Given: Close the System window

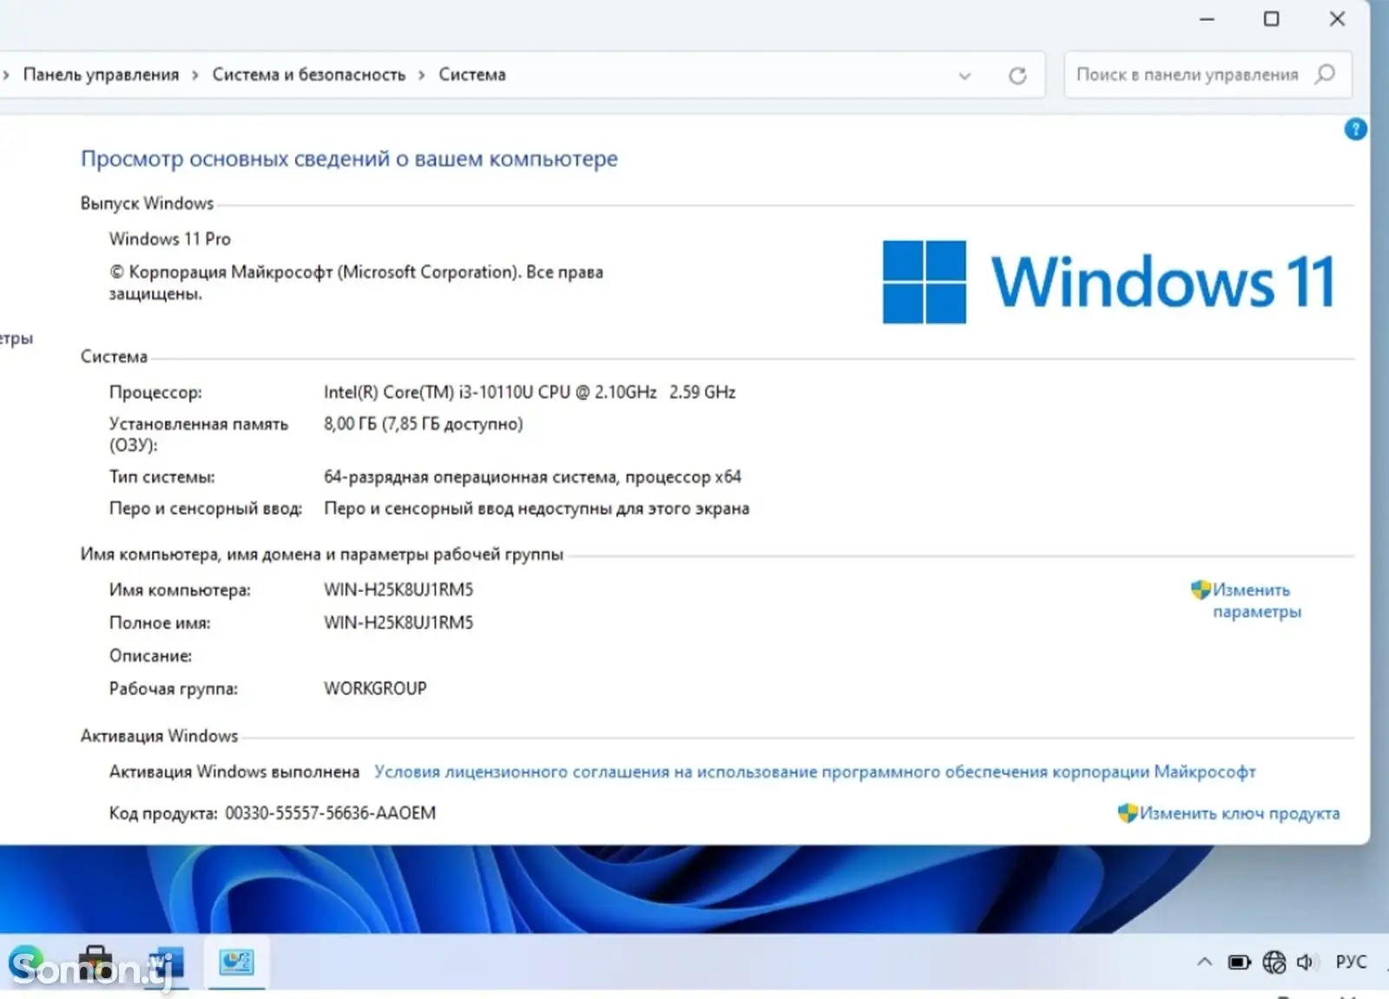Looking at the screenshot, I should [1337, 18].
